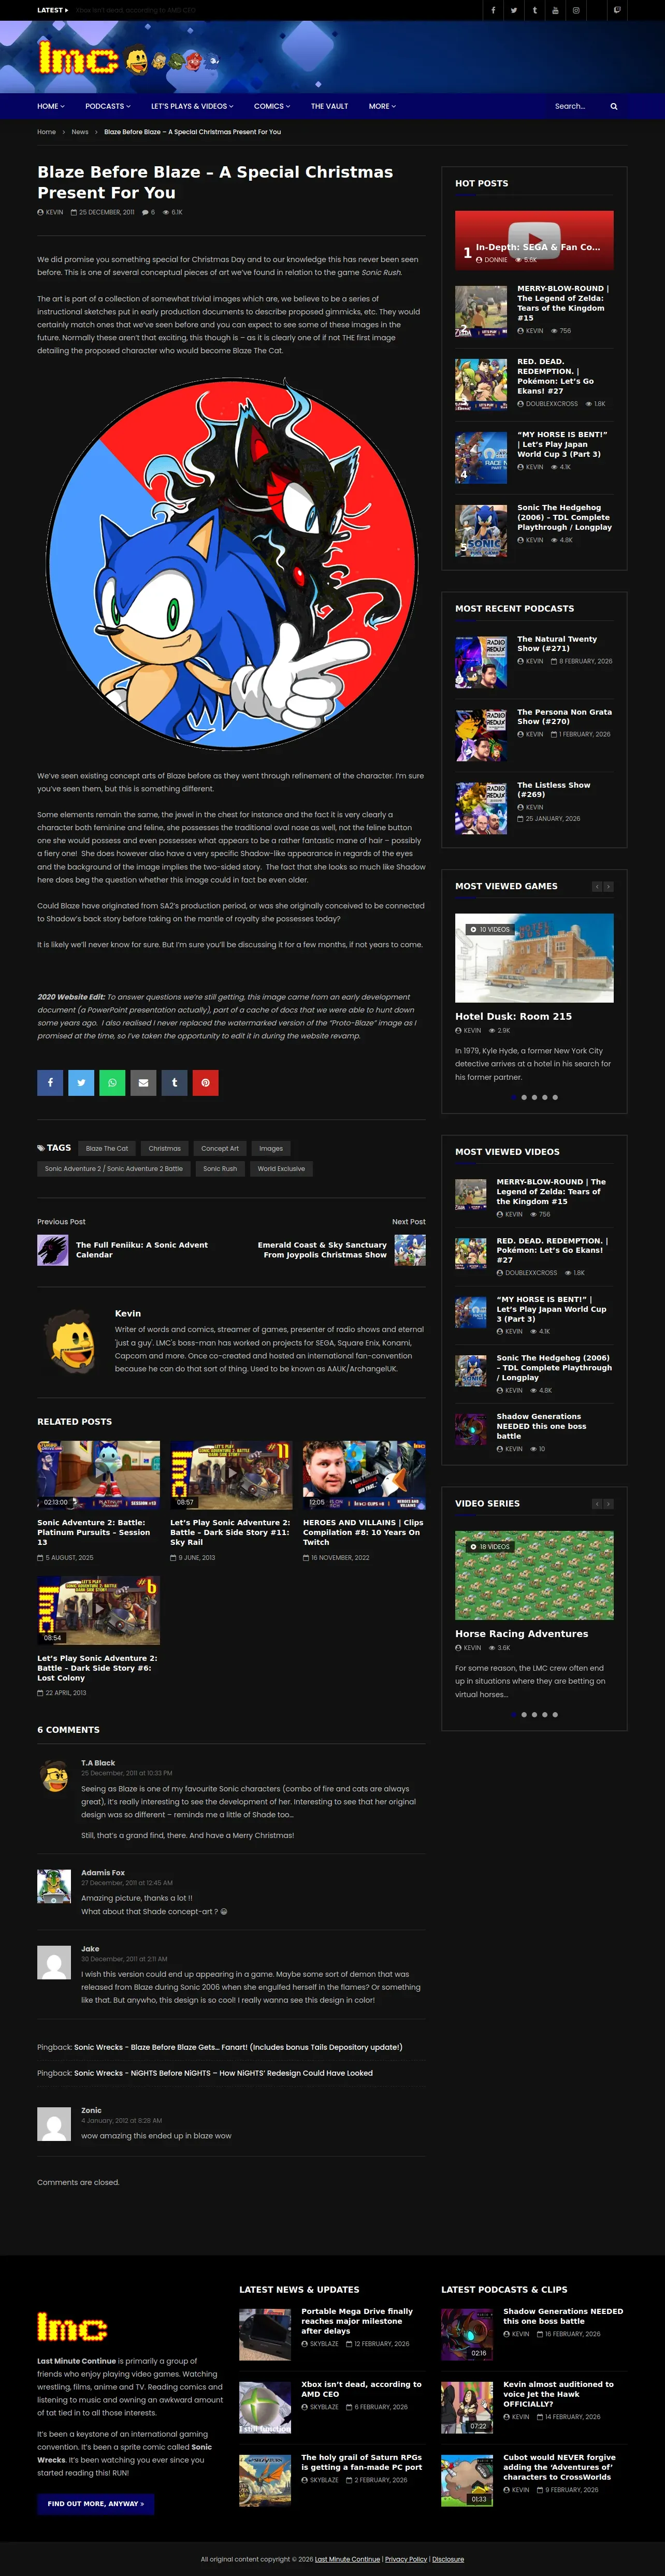665x2576 pixels.
Task: Select the Concept Art tag
Action: [220, 1148]
